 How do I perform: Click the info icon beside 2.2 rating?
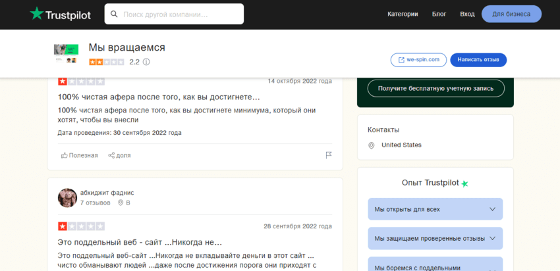coord(146,62)
